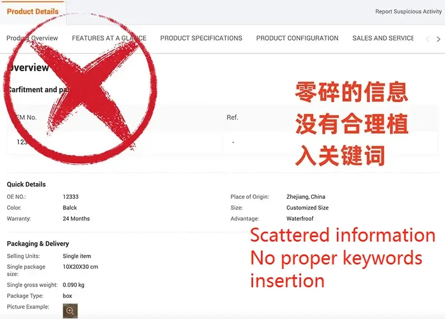Go to FEATURES AT A GLANCE tab
Viewport: 445px width, 319px height.
[109, 38]
